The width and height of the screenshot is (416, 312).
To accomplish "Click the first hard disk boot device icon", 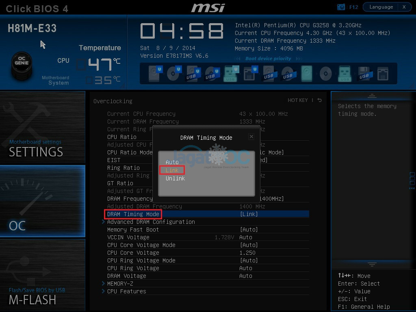I will [x=155, y=74].
